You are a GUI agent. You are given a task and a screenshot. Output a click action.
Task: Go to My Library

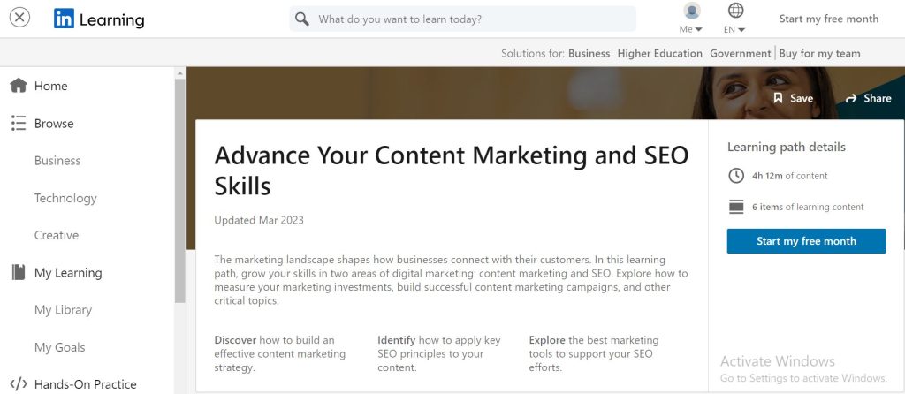(63, 310)
